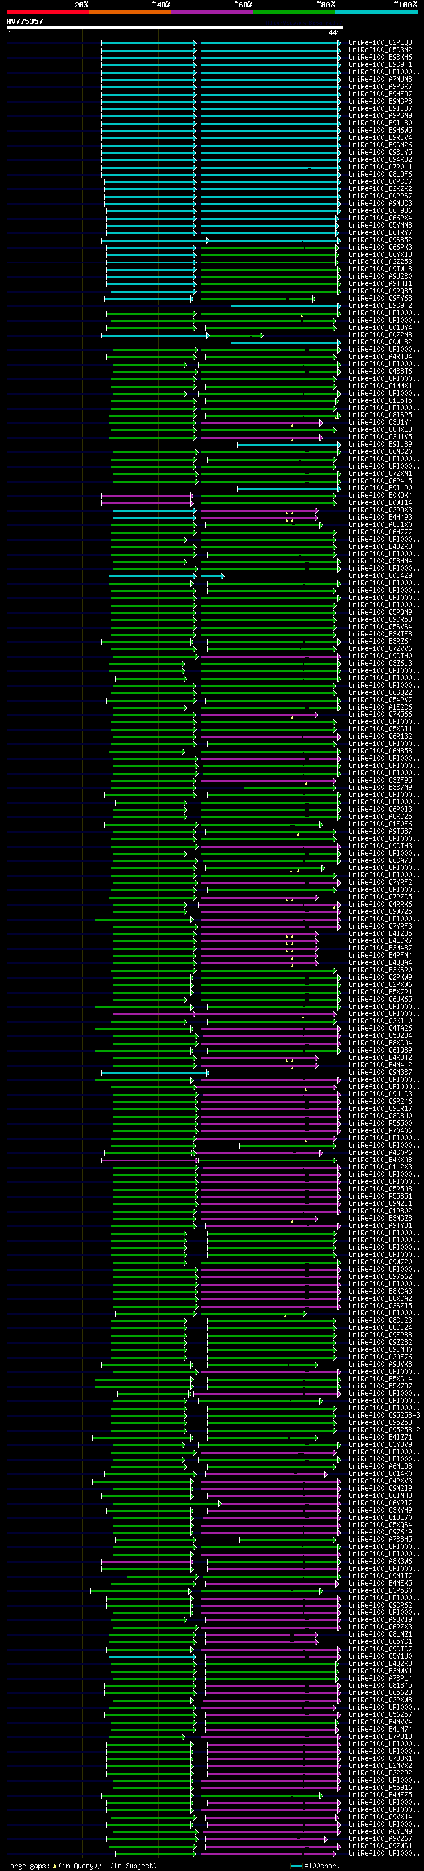Image resolution: width=424 pixels, height=1871 pixels.
Task: Select UniRef100_Q7ZXN1 entry
Action: (380, 474)
